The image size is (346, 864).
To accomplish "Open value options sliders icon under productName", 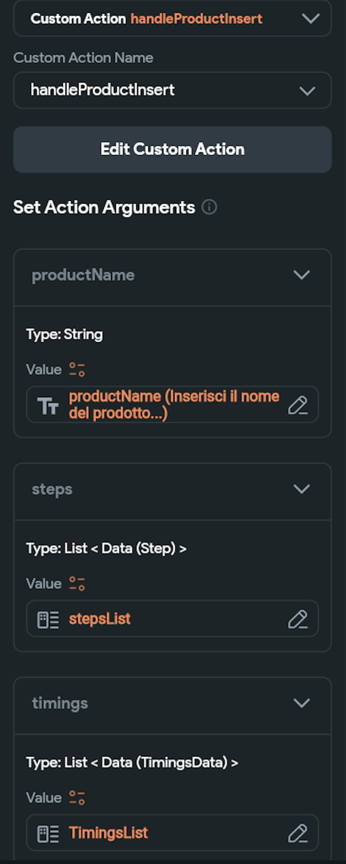I will (77, 369).
